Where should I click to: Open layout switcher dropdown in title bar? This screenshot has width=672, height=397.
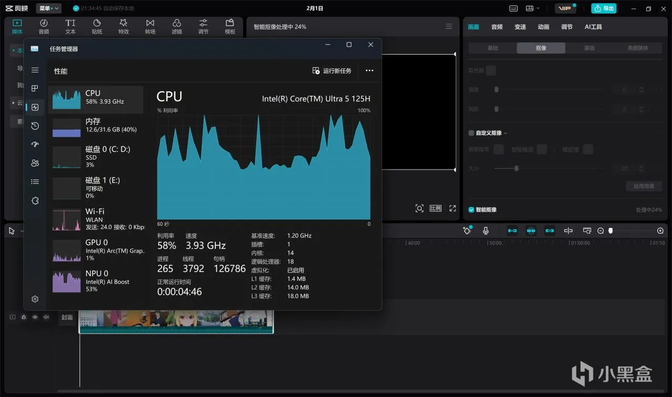click(532, 8)
